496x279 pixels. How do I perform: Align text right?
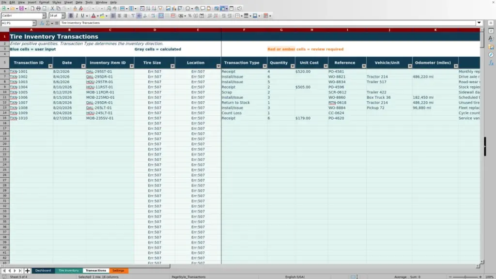[x=125, y=16]
